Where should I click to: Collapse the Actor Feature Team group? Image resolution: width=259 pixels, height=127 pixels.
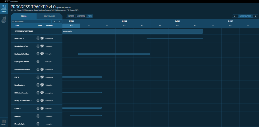13,31
